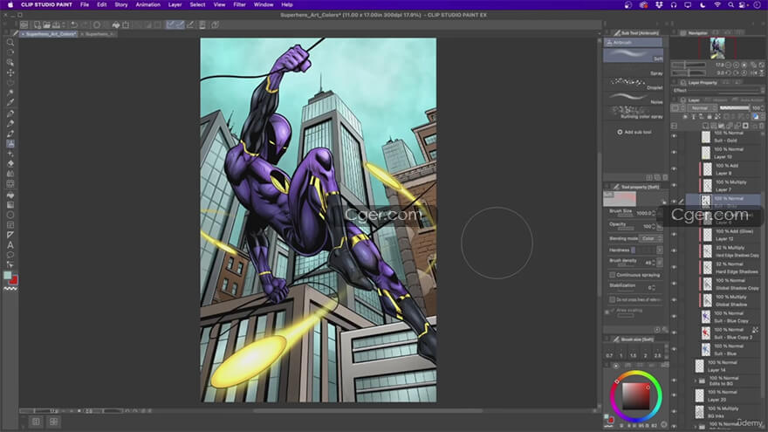Viewport: 768px width, 432px height.
Task: Switch to the second Superhero document tab
Action: pyautogui.click(x=99, y=34)
